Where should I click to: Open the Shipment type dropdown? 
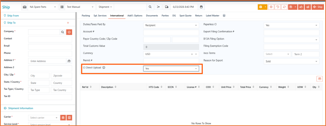105,7
